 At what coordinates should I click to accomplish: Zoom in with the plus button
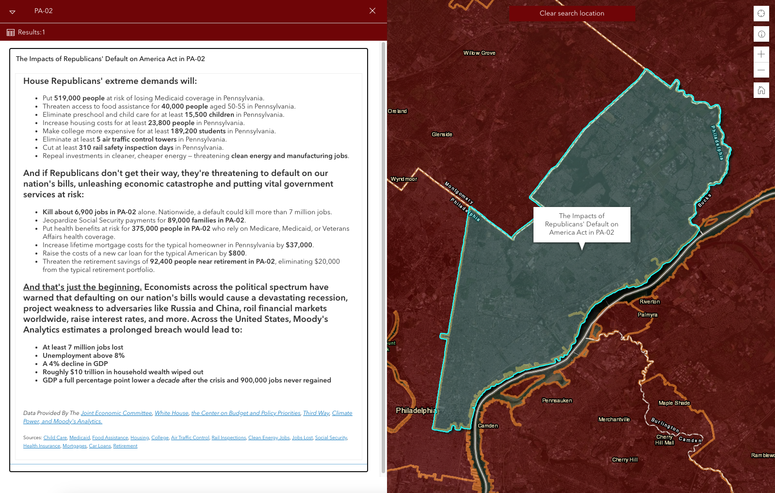(761, 54)
